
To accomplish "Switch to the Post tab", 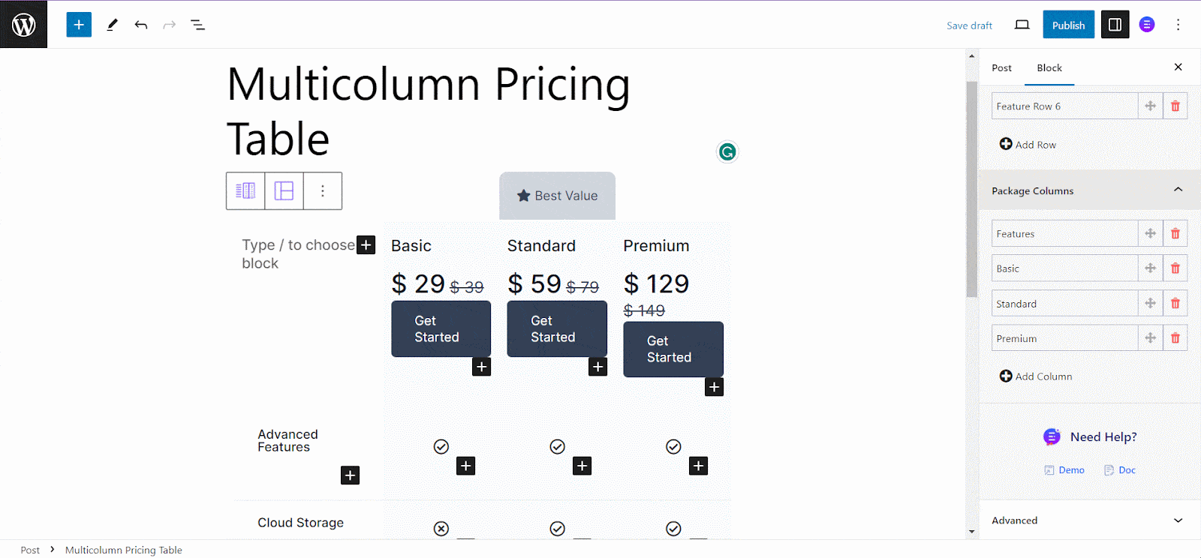I will point(1001,67).
